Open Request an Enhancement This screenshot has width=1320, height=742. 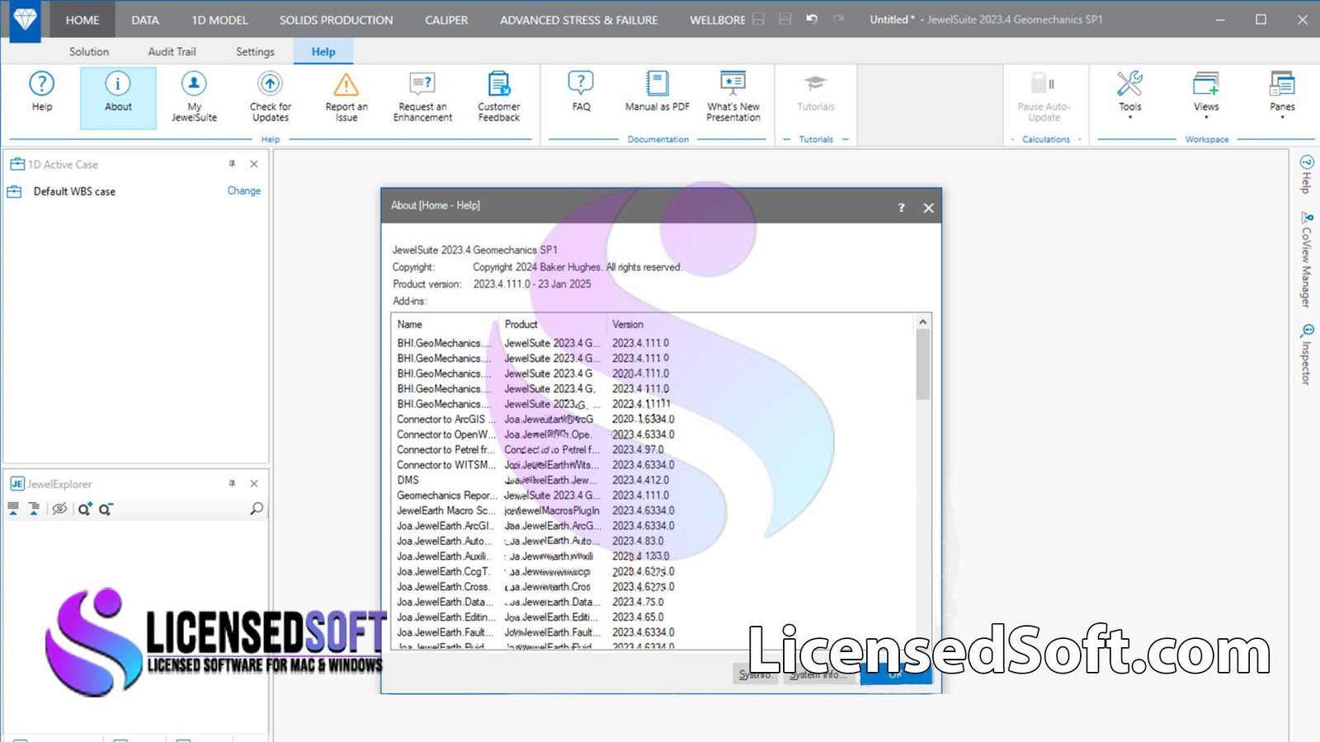pos(422,96)
